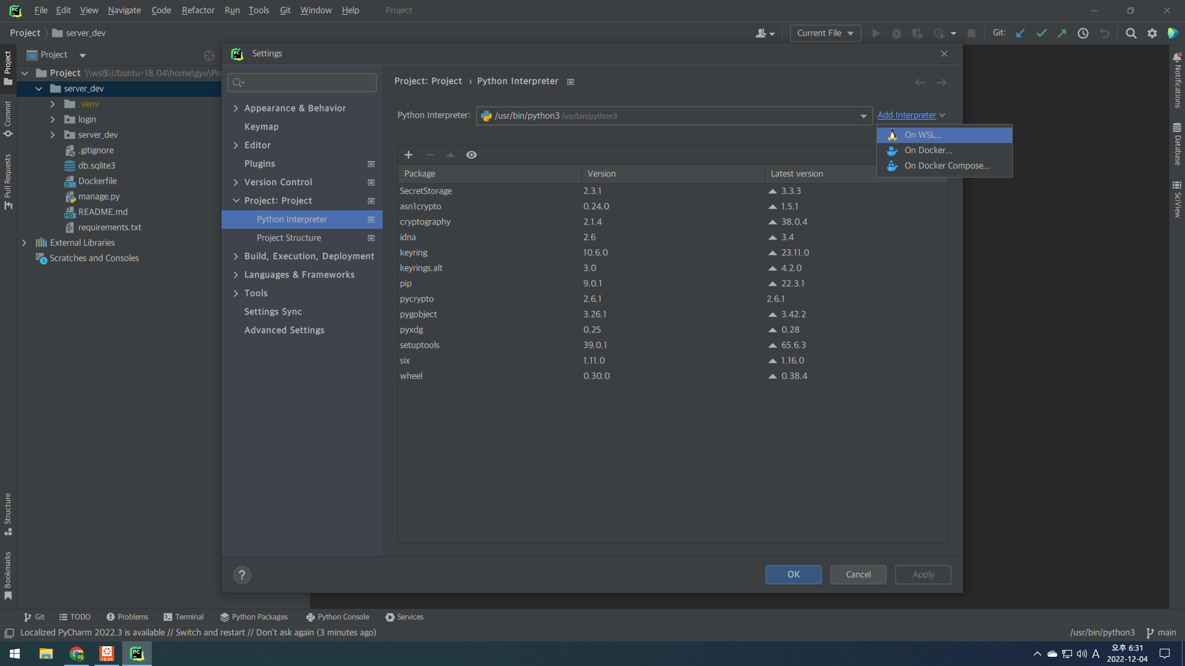The width and height of the screenshot is (1185, 666).
Task: Open the Database tool window
Action: 1177,144
